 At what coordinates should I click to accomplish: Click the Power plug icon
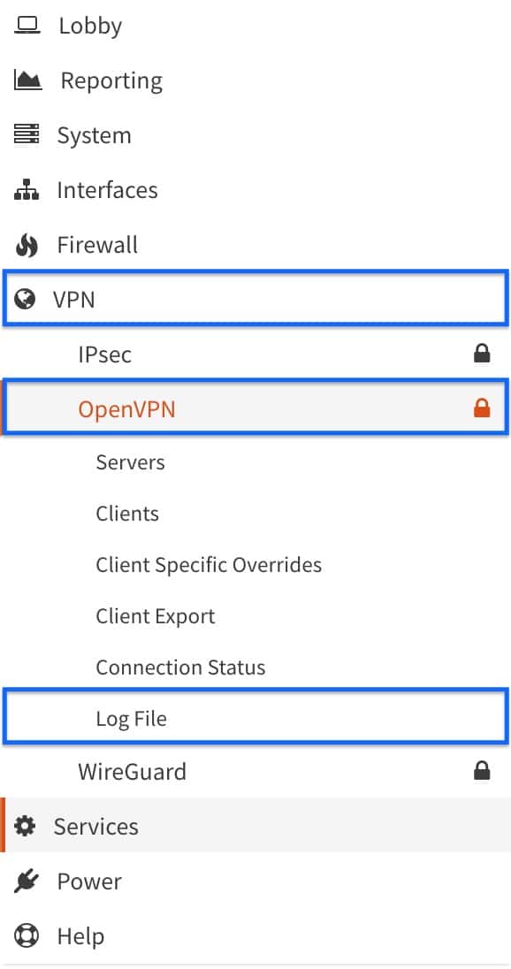(x=26, y=881)
